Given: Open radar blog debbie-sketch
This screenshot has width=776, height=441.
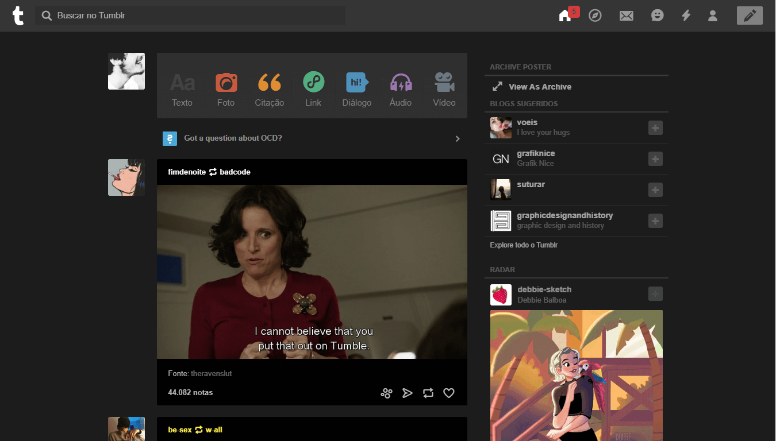Looking at the screenshot, I should [x=544, y=289].
